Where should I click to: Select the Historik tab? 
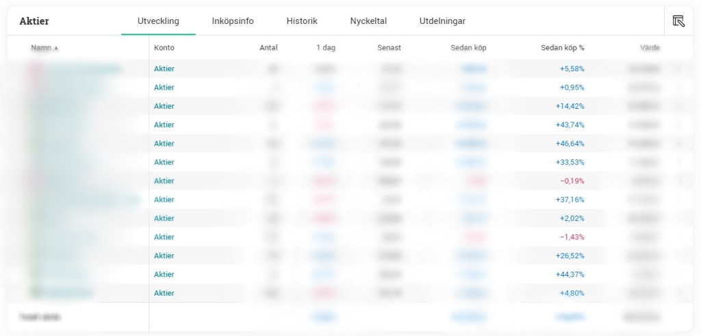pos(302,21)
